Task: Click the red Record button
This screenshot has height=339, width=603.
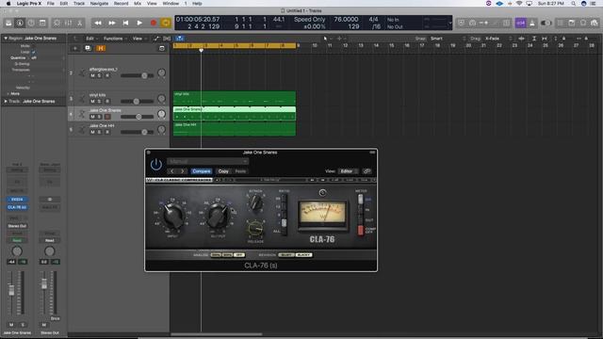Action: coord(153,23)
